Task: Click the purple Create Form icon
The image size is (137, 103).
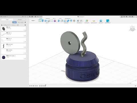Action: (x=55, y=21)
